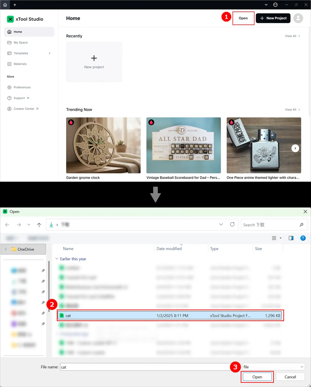
Task: Click View All next to Recently
Action: point(292,36)
